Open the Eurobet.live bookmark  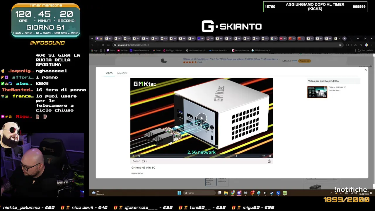click(x=219, y=50)
